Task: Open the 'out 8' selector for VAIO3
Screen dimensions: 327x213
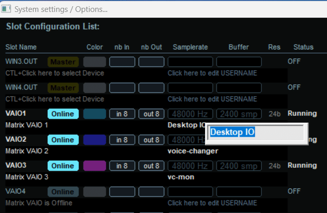Action: coord(152,166)
